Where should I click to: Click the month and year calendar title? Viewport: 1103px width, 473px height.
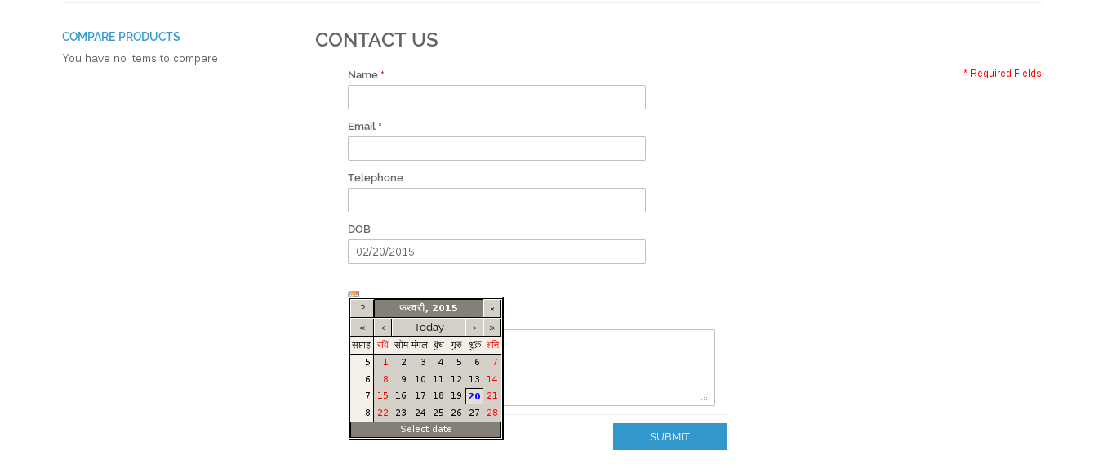[x=429, y=308]
